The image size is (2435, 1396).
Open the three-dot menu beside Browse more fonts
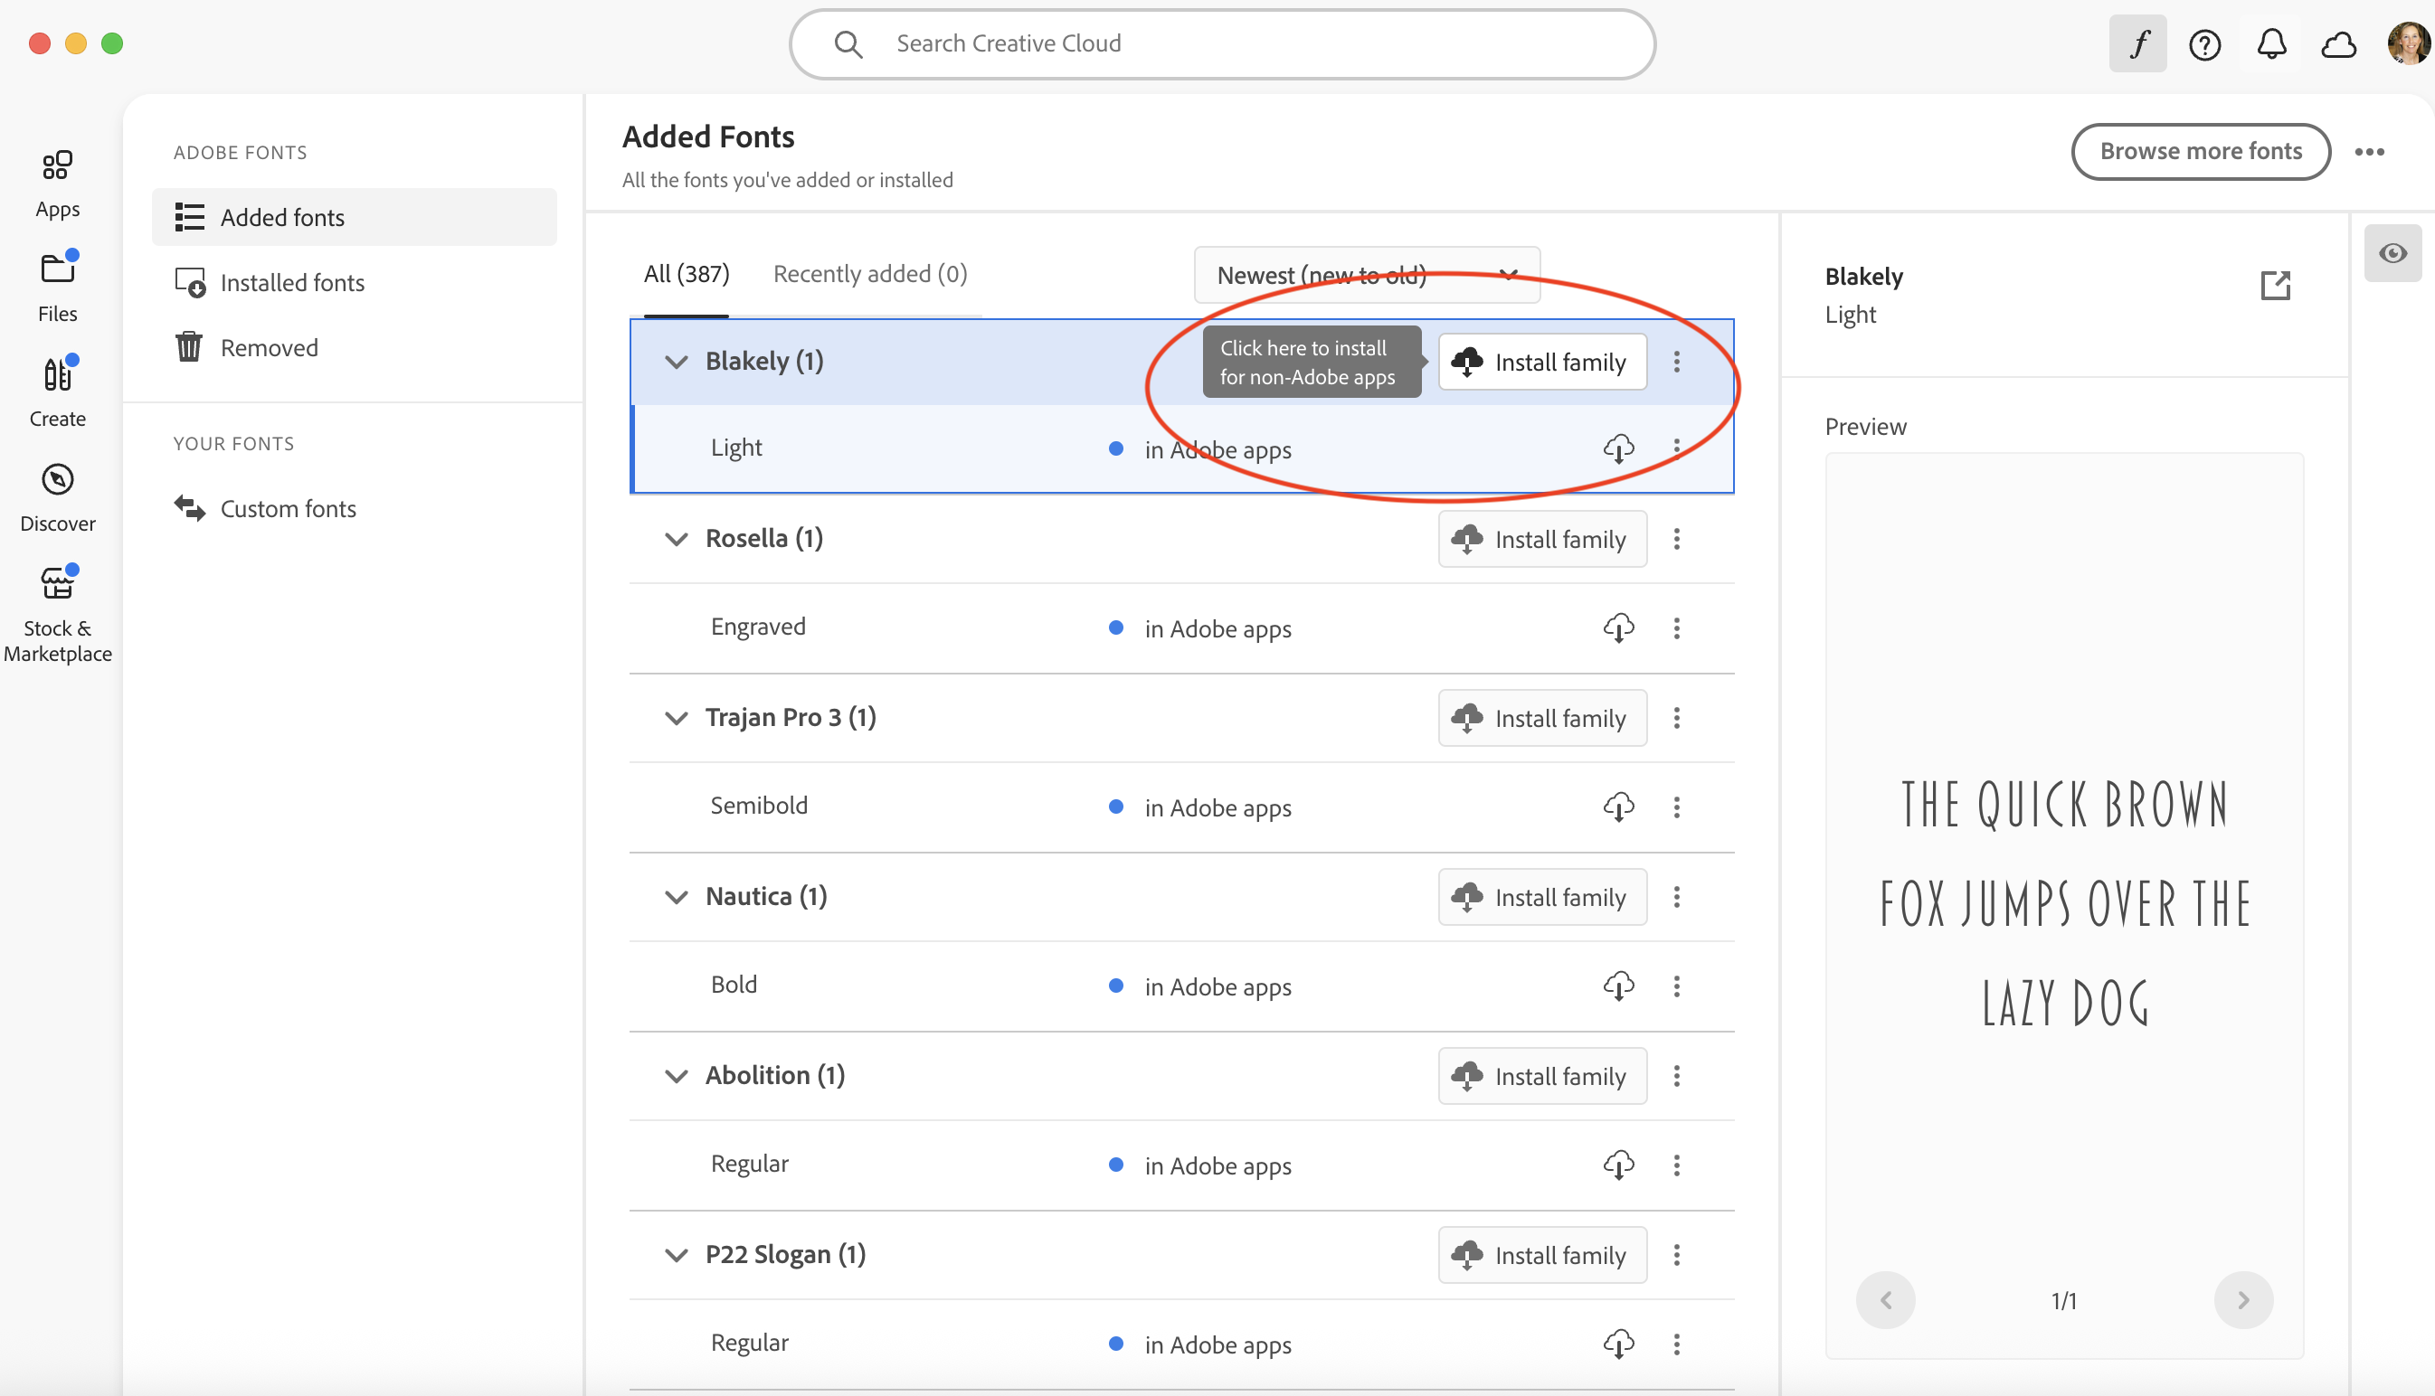[x=2369, y=152]
